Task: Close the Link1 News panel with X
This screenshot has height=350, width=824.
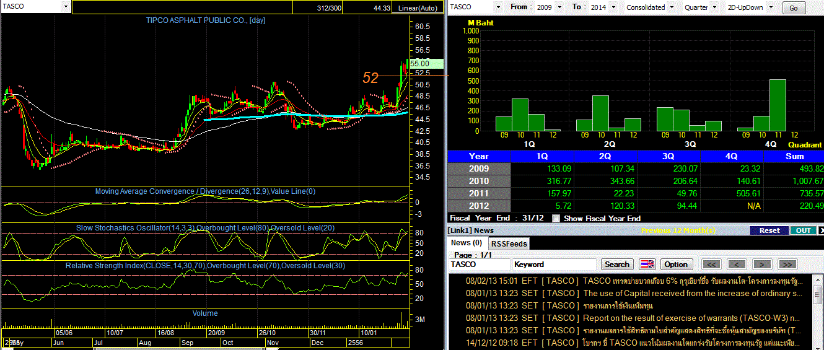Action: pyautogui.click(x=822, y=230)
